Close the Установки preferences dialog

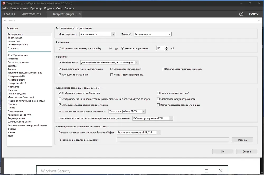coord(259,20)
